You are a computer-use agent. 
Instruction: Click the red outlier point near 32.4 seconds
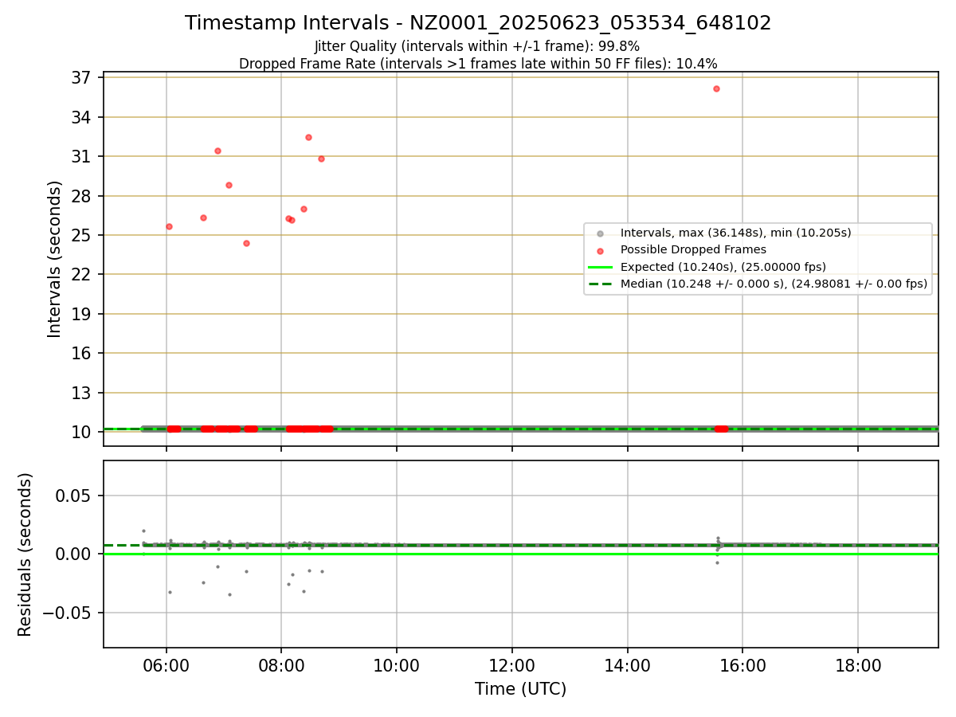click(308, 137)
